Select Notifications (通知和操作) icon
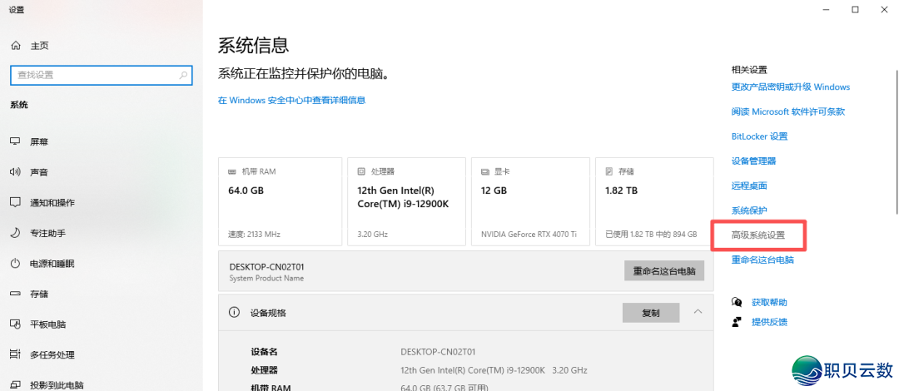This screenshot has height=391, width=899. (15, 202)
